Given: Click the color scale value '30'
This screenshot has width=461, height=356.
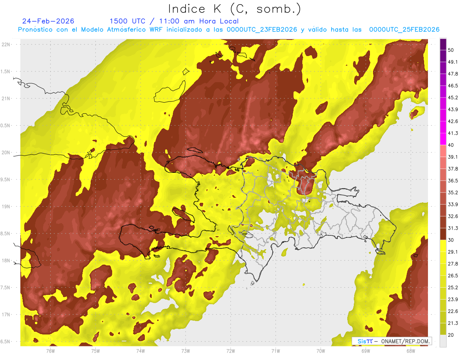Looking at the screenshot, I should [x=451, y=240].
